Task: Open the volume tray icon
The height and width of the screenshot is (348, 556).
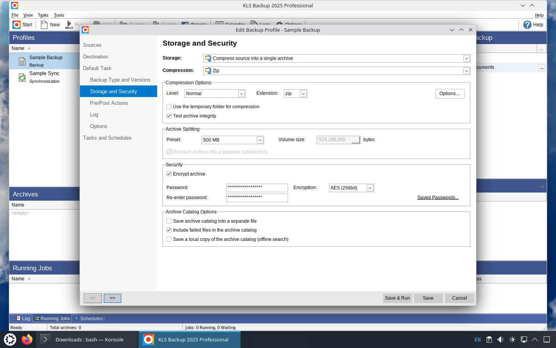Action: click(501, 339)
